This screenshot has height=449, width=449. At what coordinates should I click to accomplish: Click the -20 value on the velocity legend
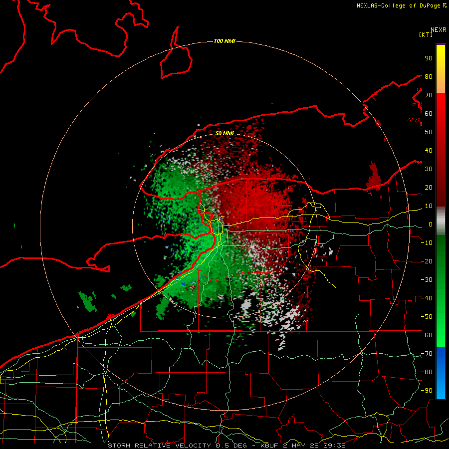[427, 261]
